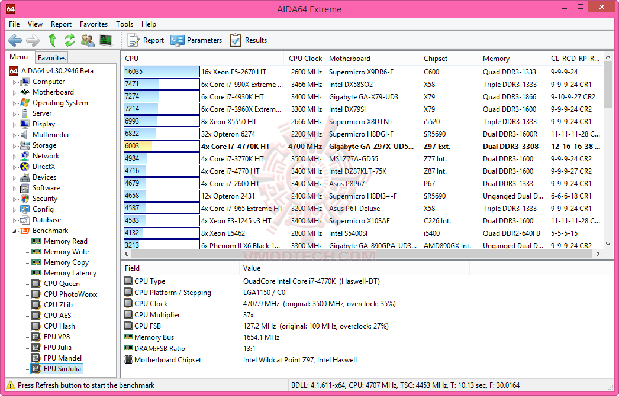619x396 pixels.
Task: Go up one level with green arrow
Action: pos(52,40)
